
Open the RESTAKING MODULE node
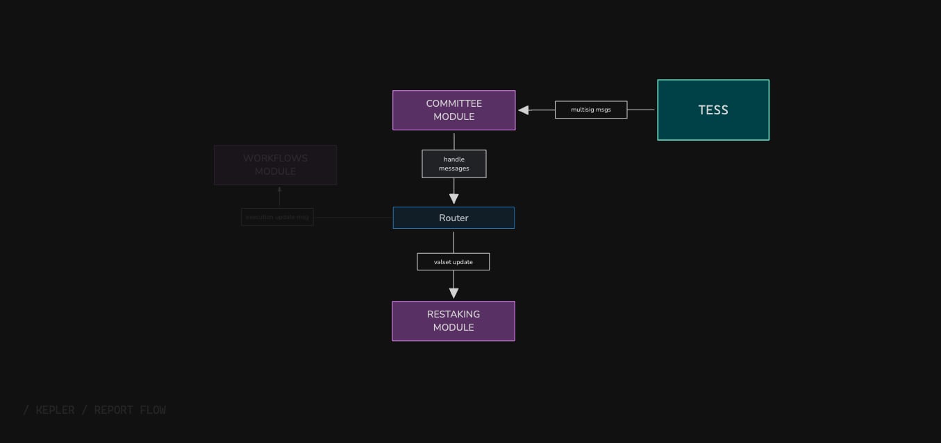click(x=453, y=321)
